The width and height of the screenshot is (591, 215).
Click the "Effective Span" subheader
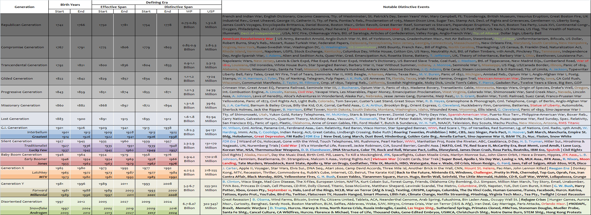[113, 7]
